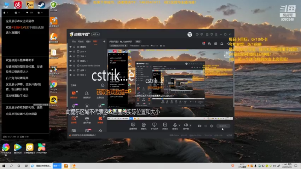The image size is (301, 169).
Task: Open the 主播任务 tool
Action: 100,95
